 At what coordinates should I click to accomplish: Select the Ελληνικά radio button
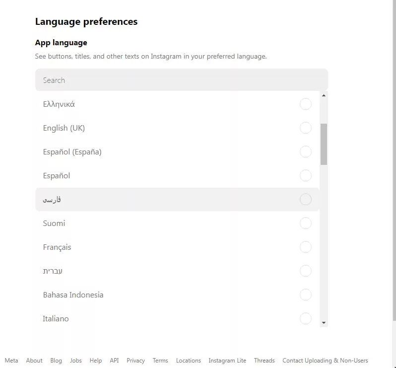[306, 104]
